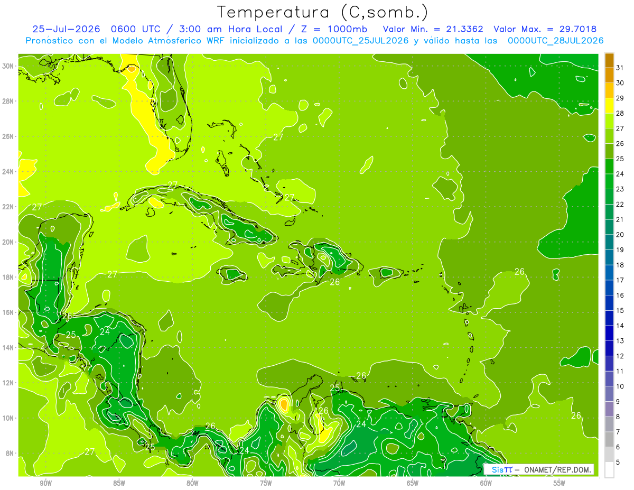Click color scale label "5"
The width and height of the screenshot is (634, 490).
click(618, 463)
